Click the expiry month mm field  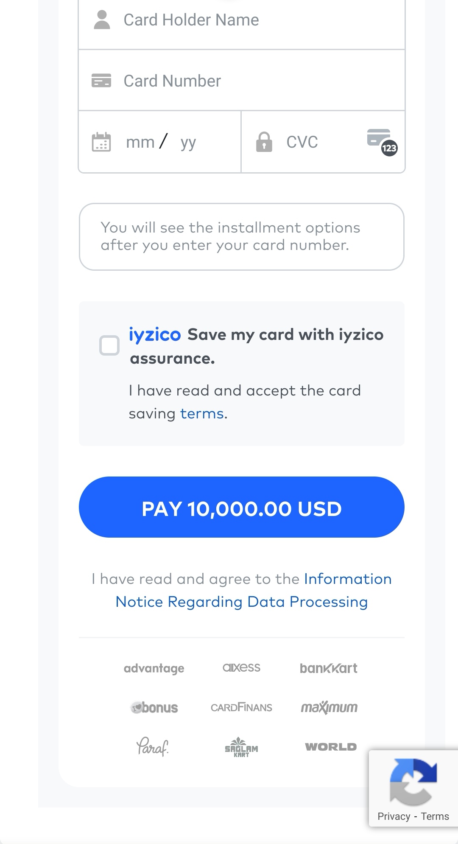point(140,142)
